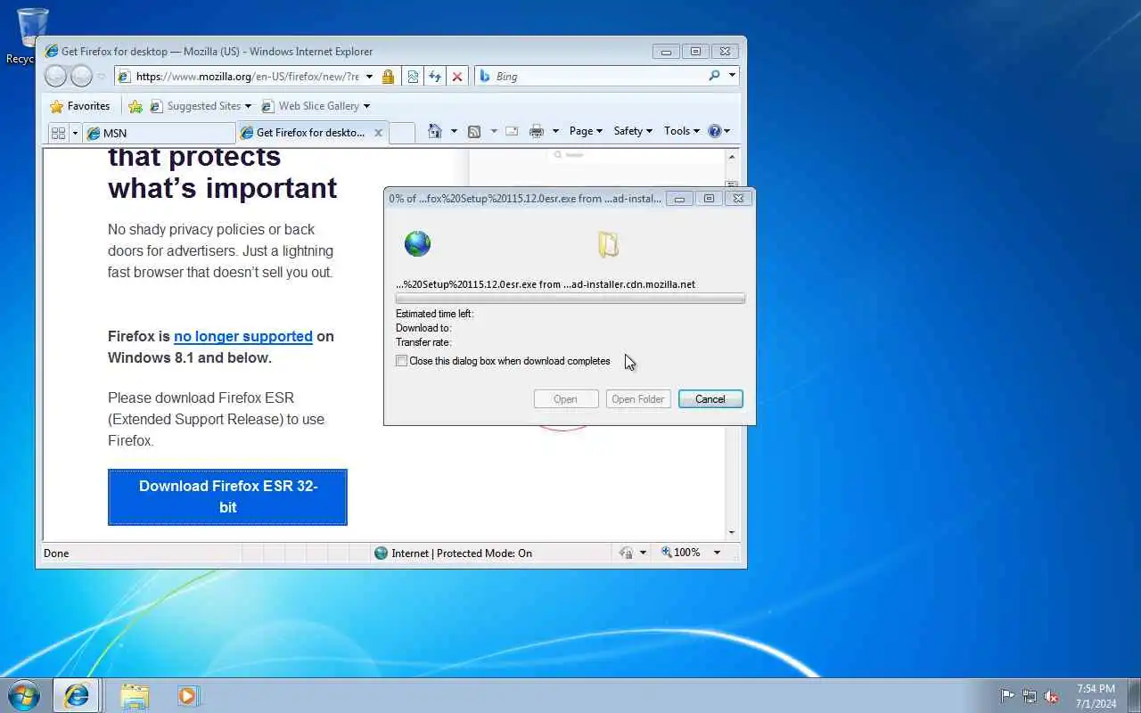Click the Home icon in command bar
Viewport: 1141px width, 713px height.
(435, 131)
